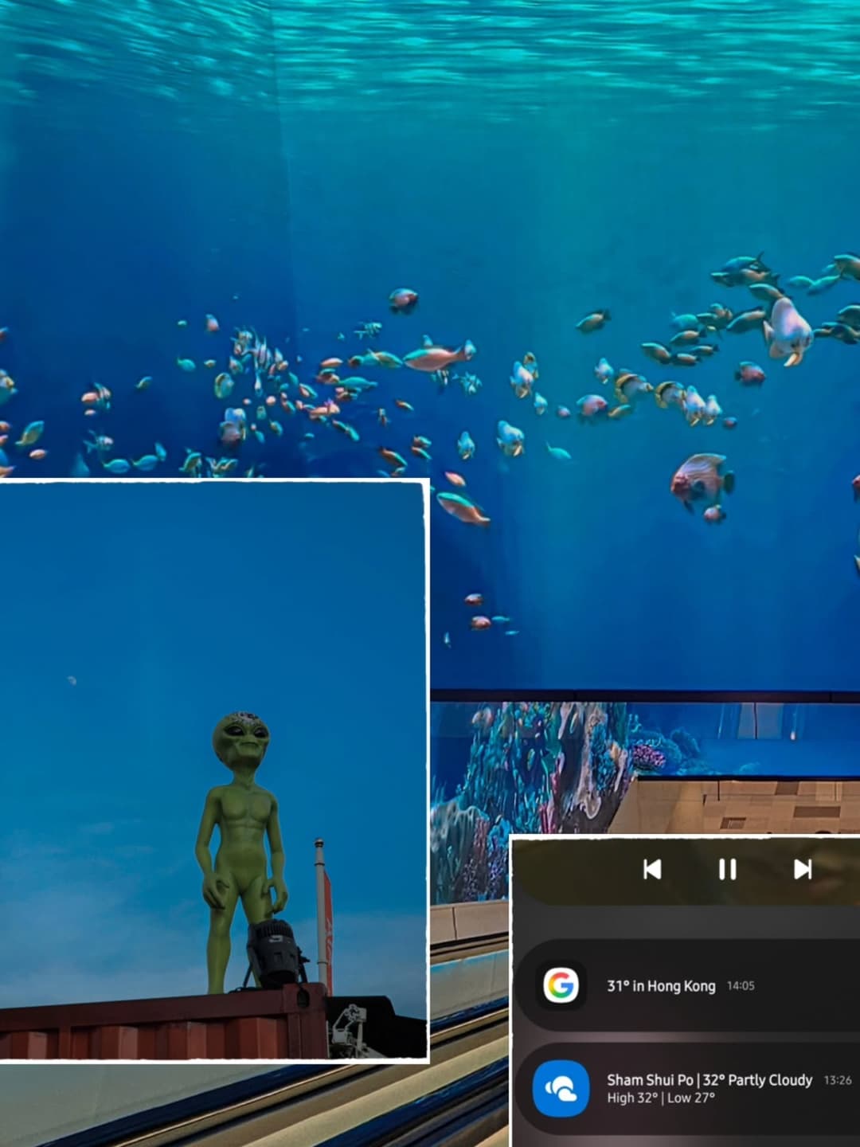Tap the blue weather app icon
860x1147 pixels.
point(561,1087)
